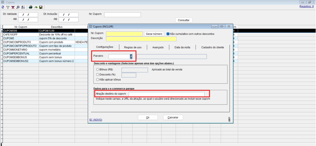The image size is (316, 146).
Task: Click the save floppy disk icon
Action: tap(41, 7)
